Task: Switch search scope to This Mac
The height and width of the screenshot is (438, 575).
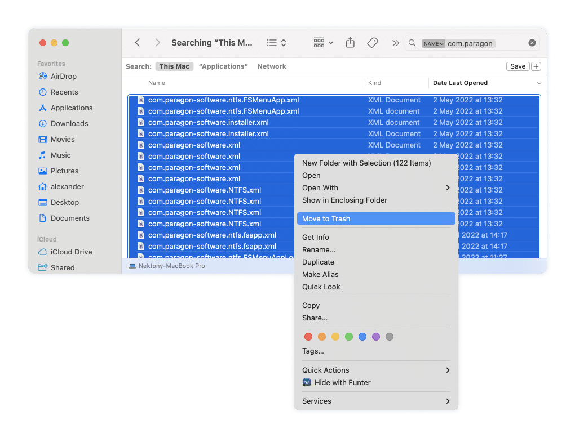Action: click(x=174, y=66)
